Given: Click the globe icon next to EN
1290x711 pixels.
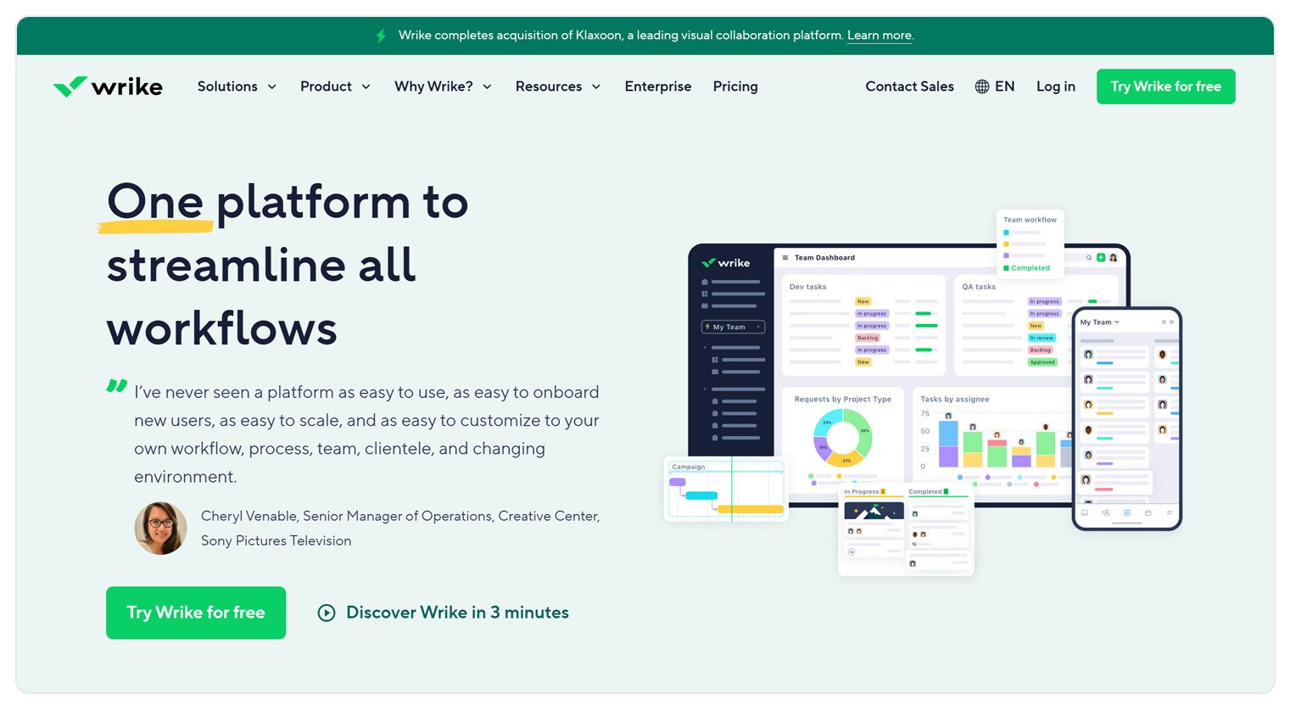Looking at the screenshot, I should coord(981,86).
